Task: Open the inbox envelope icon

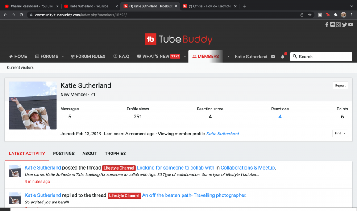Action: 273,57
